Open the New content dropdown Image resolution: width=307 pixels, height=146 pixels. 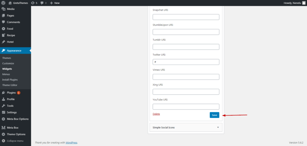pos(55,3)
